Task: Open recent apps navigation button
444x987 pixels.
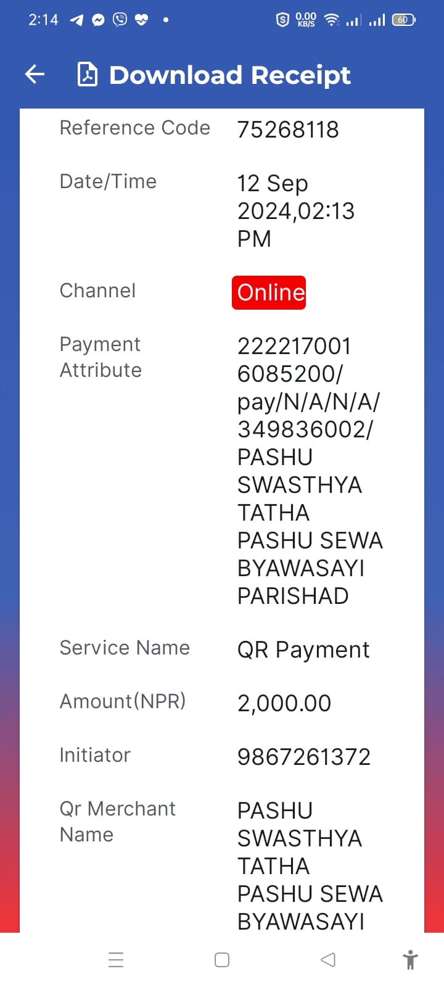Action: coord(116,960)
